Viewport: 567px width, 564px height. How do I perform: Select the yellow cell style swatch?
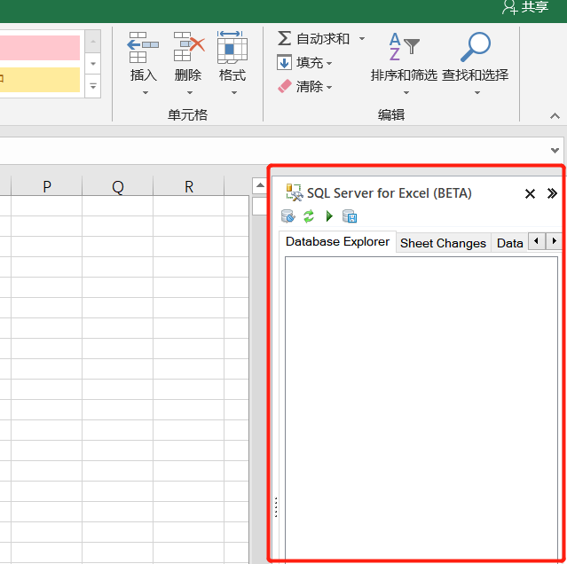40,80
